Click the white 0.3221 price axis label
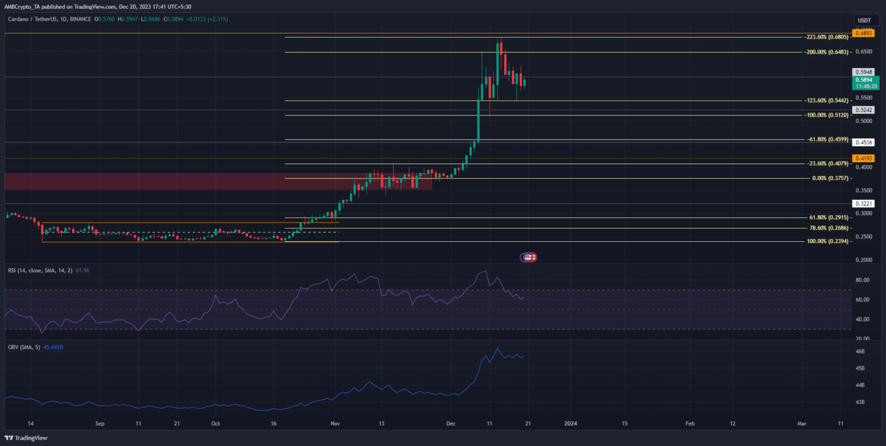Image resolution: width=886 pixels, height=446 pixels. [864, 204]
